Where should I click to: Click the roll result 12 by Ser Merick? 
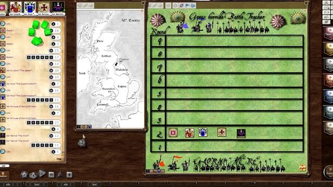pyautogui.click(x=55, y=136)
